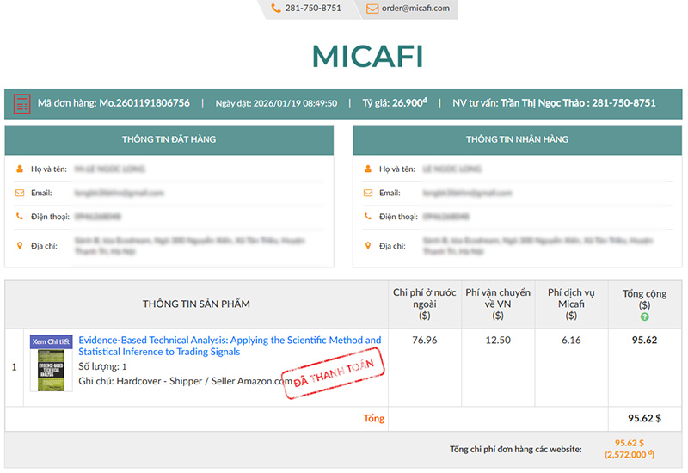688x473 pixels.
Task: Select the 95.62 $ sum in Tổng row
Action: (x=644, y=418)
